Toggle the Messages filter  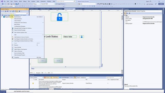tap(64, 78)
